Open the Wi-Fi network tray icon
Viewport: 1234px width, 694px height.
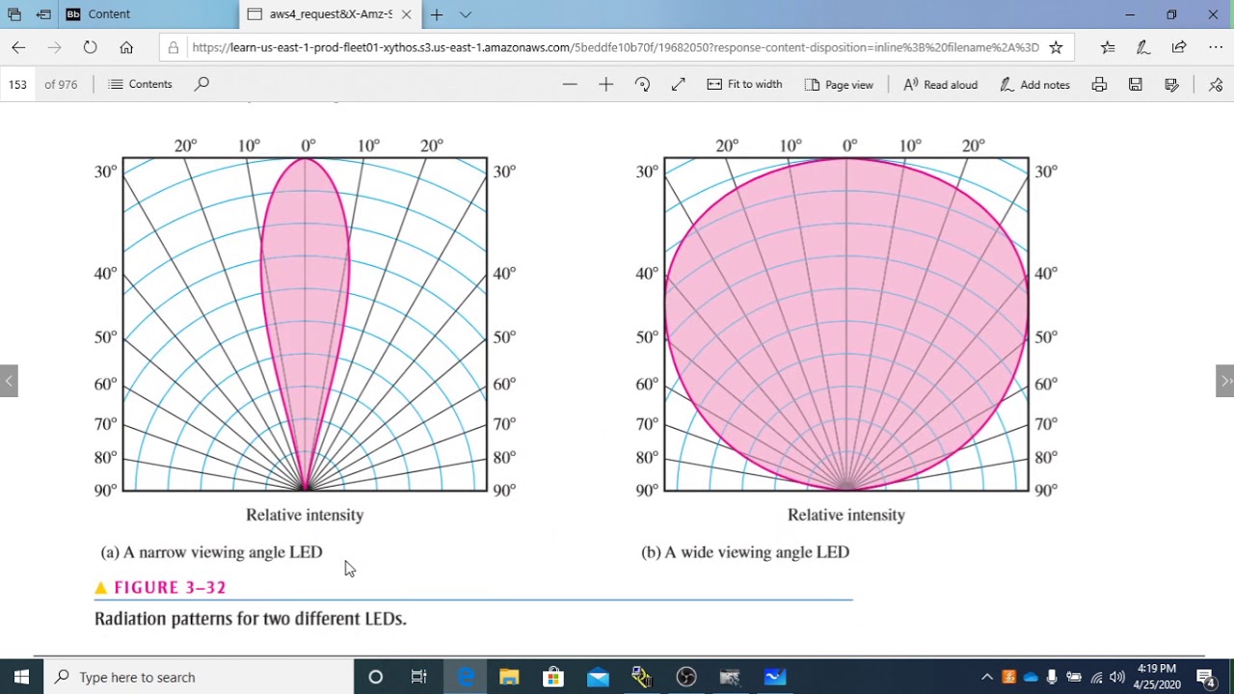[x=1096, y=677]
